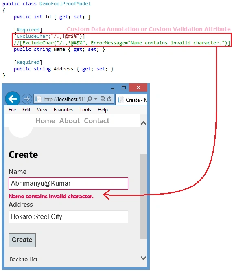This screenshot has height=271, width=232.
Task: Minimize the browser window
Action: click(113, 88)
